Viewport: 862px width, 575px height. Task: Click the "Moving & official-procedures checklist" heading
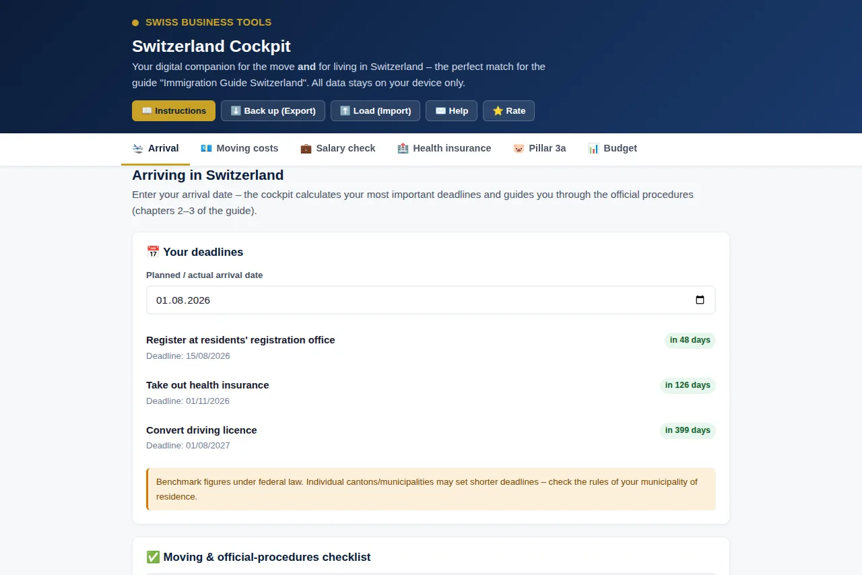pyautogui.click(x=259, y=557)
